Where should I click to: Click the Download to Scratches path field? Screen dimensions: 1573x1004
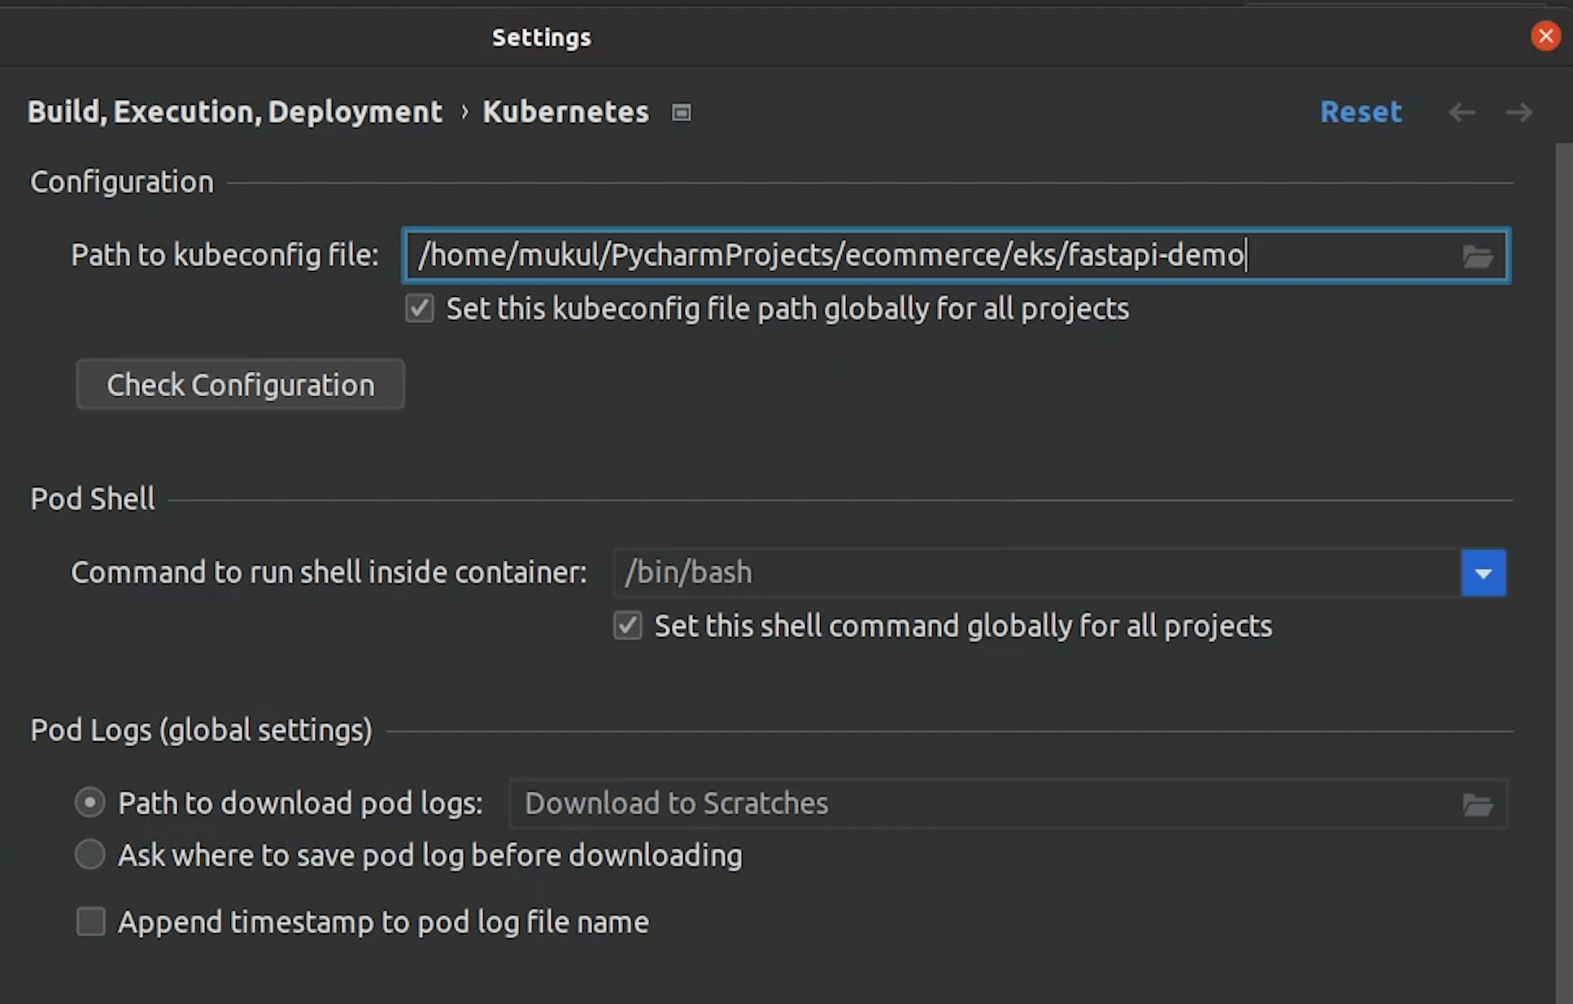point(976,804)
